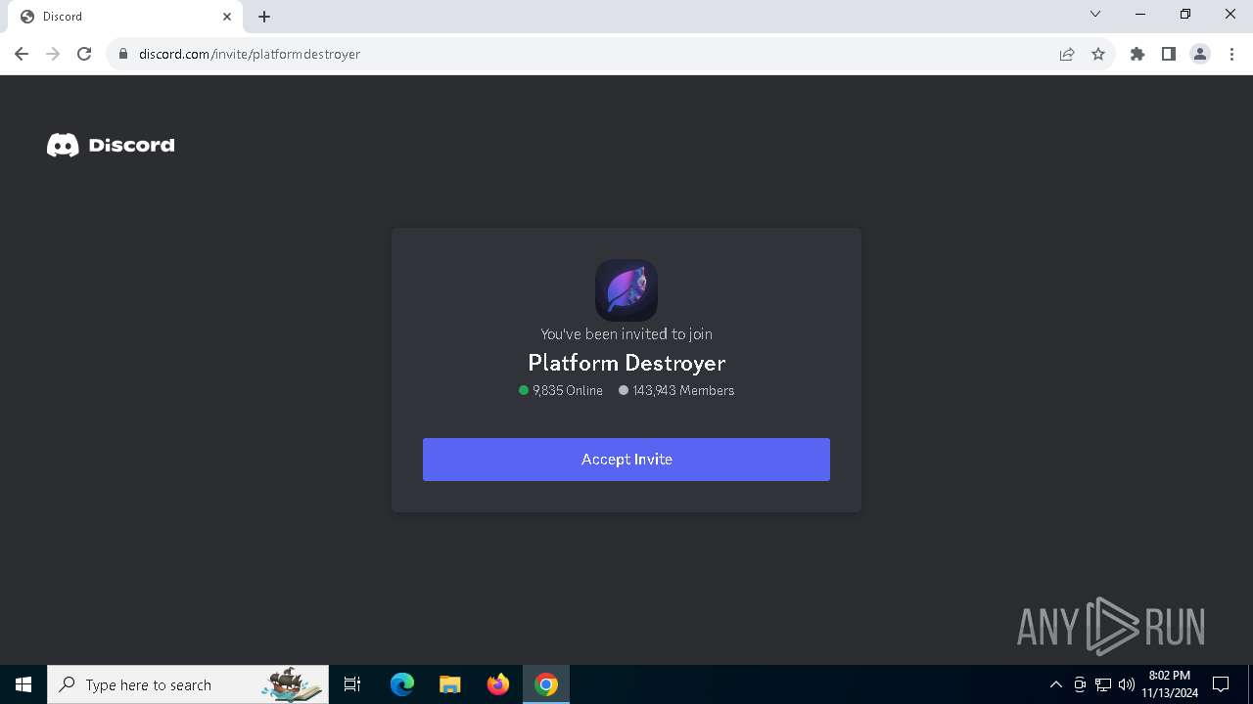This screenshot has width=1253, height=704.
Task: Go back using the browser back arrow
Action: coord(22,54)
